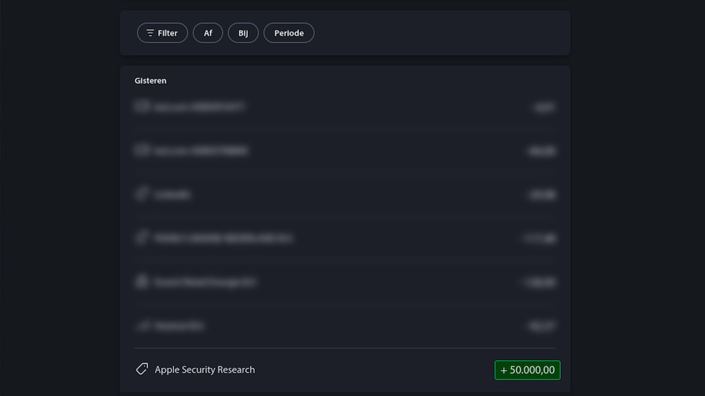Toggle the Af filter chip

click(x=208, y=33)
